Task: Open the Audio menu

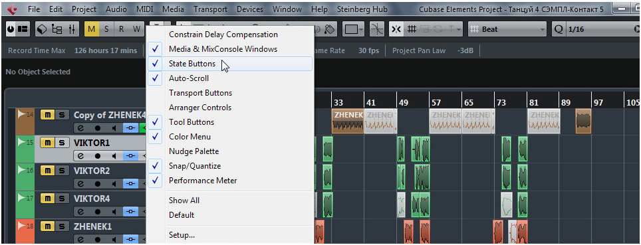Action: [116, 9]
